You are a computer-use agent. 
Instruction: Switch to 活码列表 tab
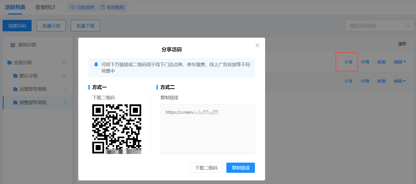(15, 7)
